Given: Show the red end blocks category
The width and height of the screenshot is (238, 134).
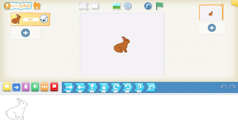Looking at the screenshot, I should tap(54, 87).
